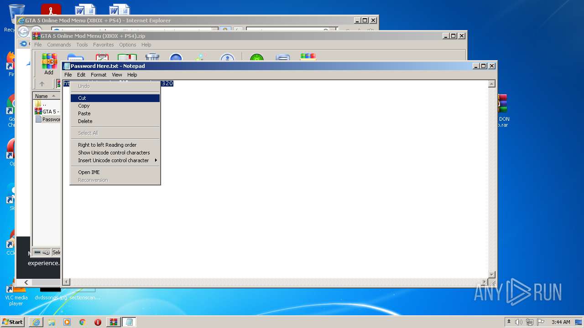Open Google Chrome from the taskbar
The image size is (584, 328).
click(83, 322)
